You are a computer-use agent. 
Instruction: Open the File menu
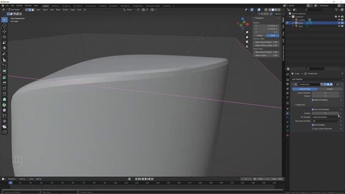(7, 6)
